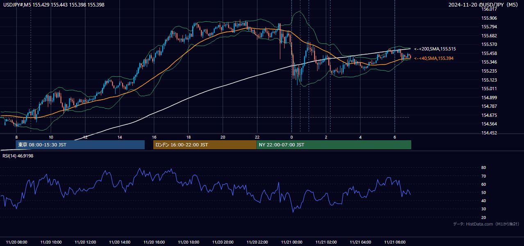This screenshot has height=246, width=524.
Task: Click price level 155.682 on the axis
Action: point(489,36)
